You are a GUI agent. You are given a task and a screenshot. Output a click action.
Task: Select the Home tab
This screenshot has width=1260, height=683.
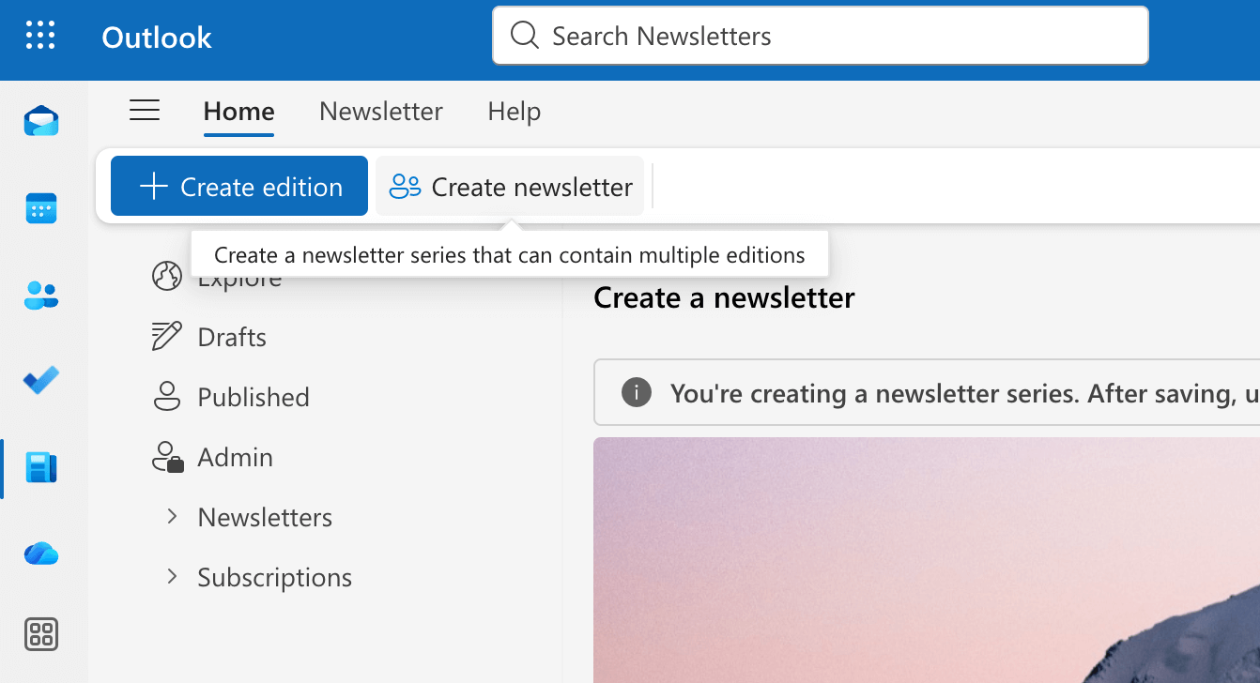point(238,111)
